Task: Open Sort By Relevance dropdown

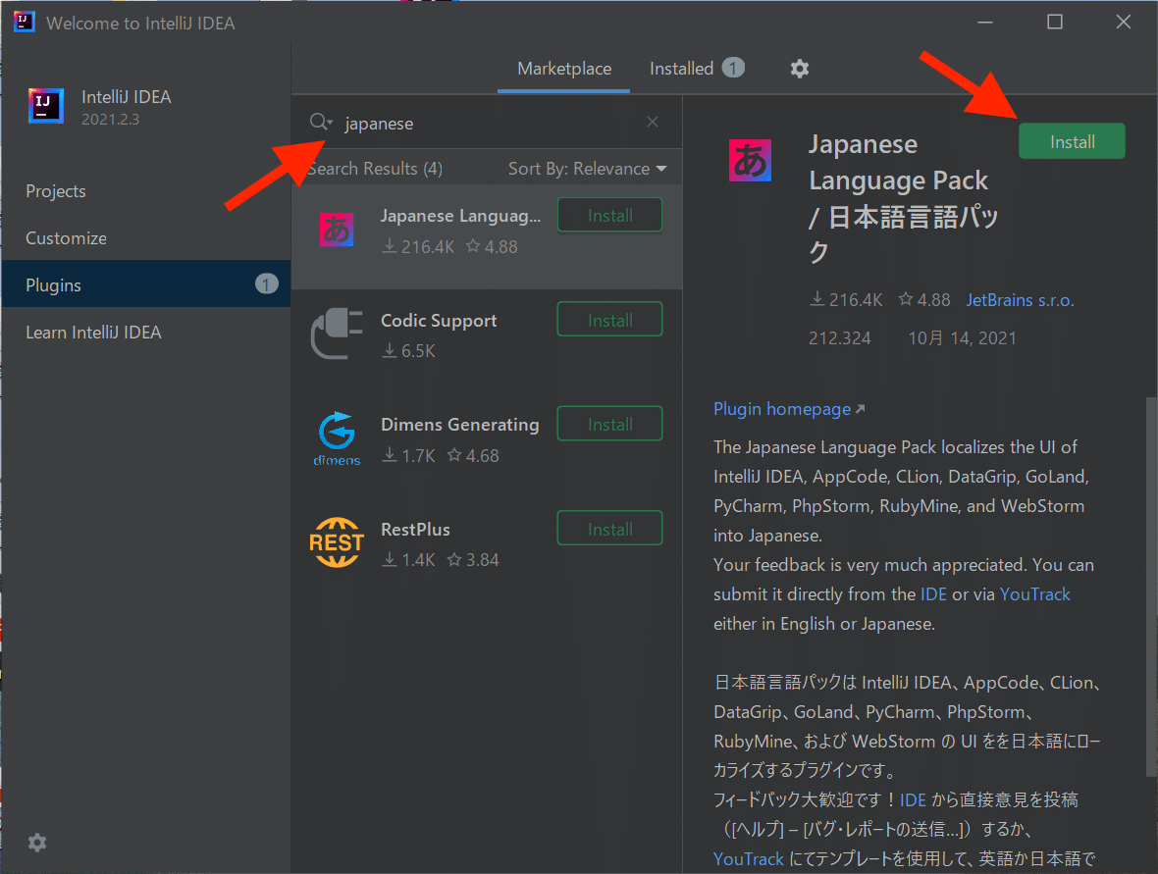Action: point(587,169)
